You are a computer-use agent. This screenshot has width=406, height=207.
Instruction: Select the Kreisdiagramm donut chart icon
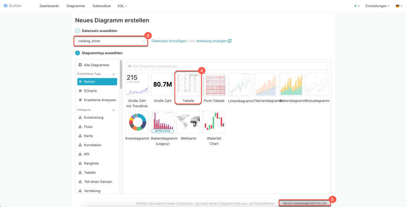(137, 122)
